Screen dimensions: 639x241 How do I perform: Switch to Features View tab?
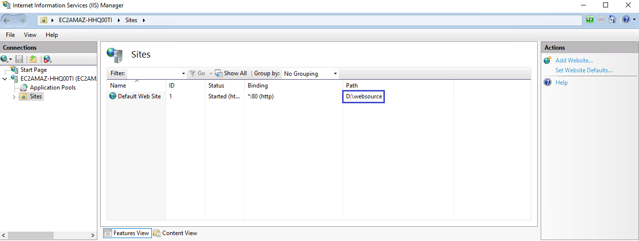tap(127, 233)
